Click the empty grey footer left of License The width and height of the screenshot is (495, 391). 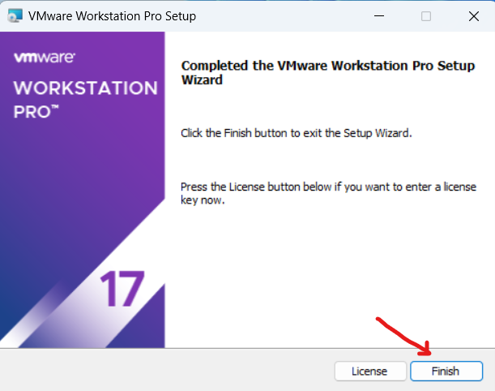click(162, 371)
